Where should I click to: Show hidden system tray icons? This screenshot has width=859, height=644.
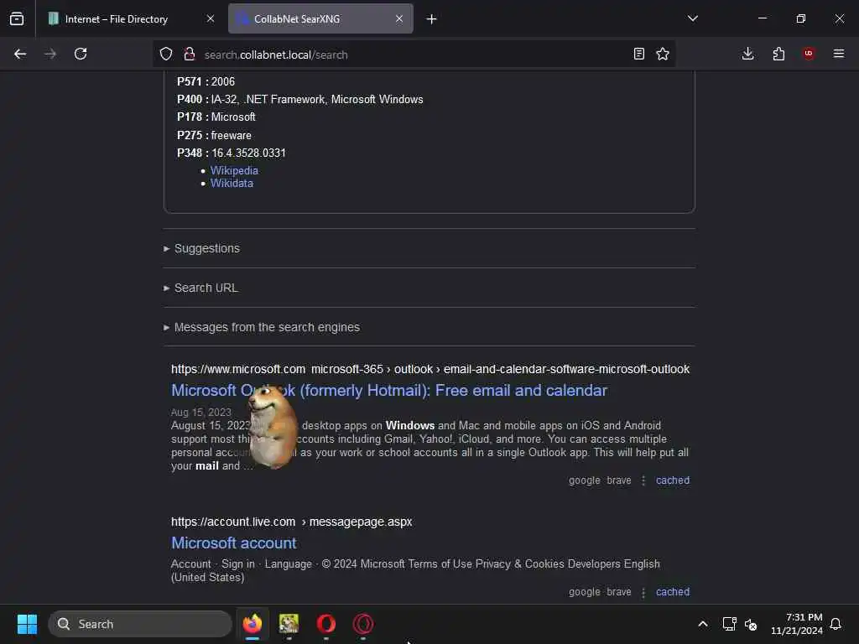[x=703, y=624]
